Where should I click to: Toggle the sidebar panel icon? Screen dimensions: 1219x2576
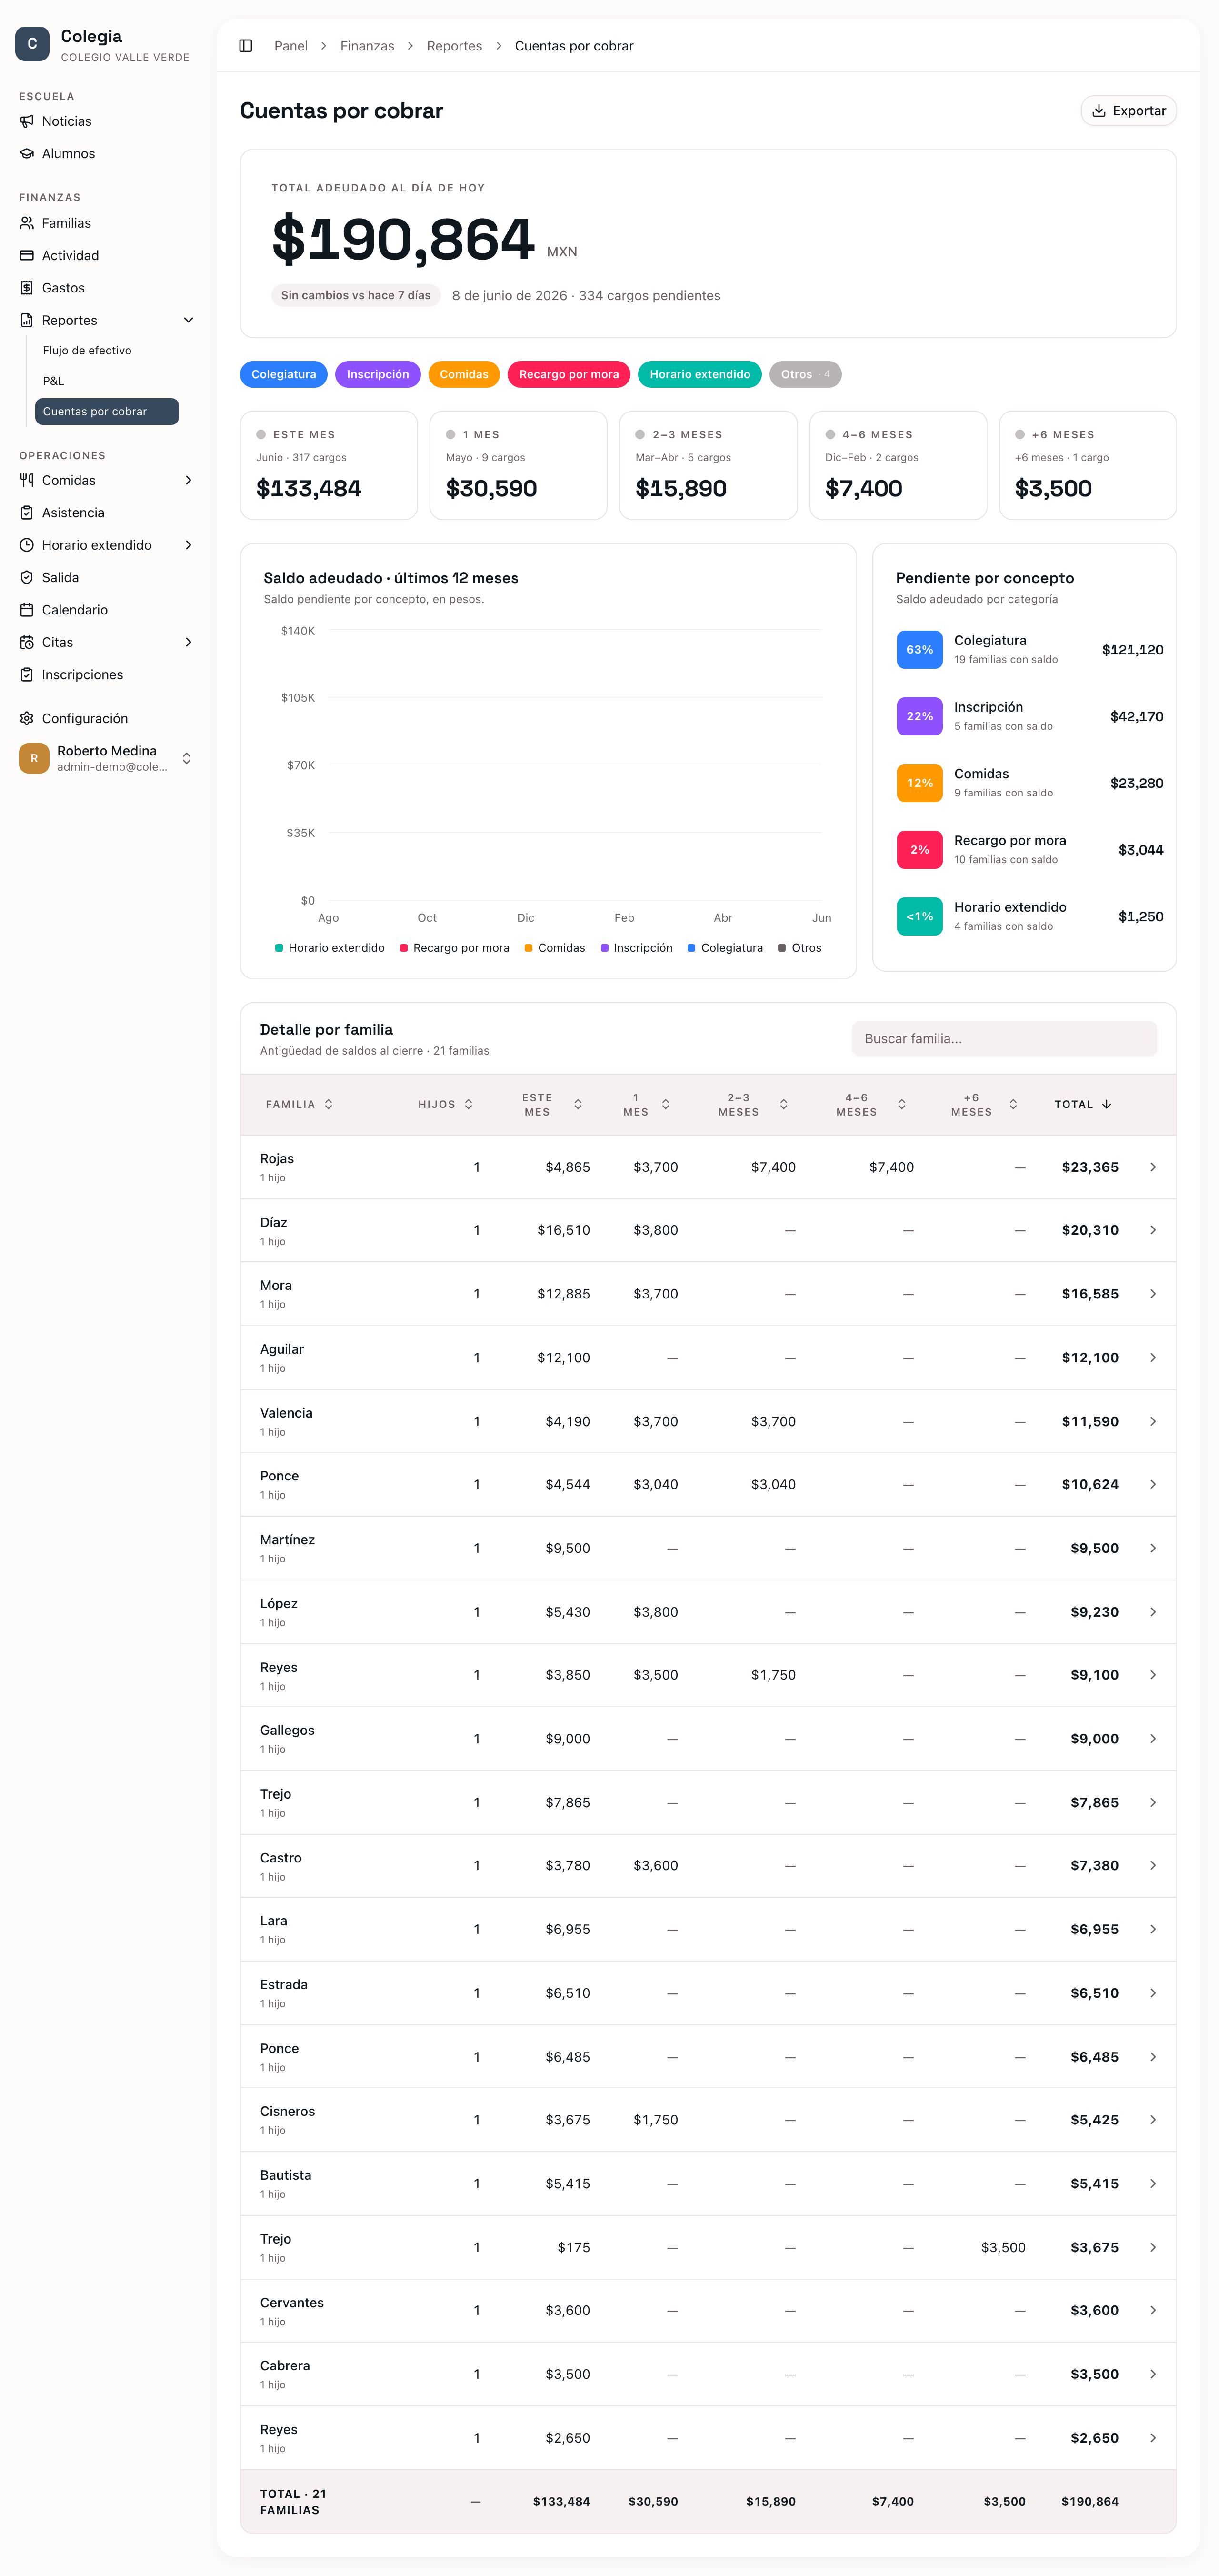click(246, 46)
